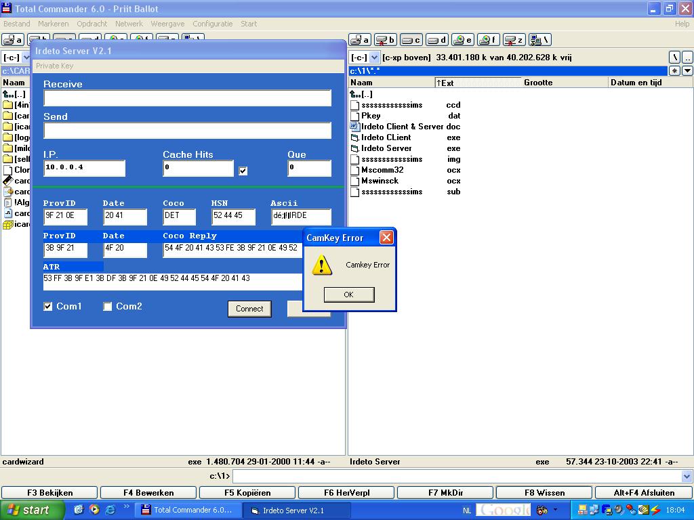694x520 pixels.
Task: Open the Configuratie menu
Action: [x=212, y=24]
